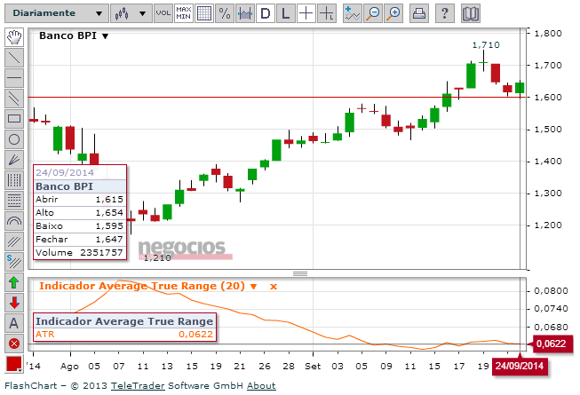Toggle the chart grid lines

point(204,13)
